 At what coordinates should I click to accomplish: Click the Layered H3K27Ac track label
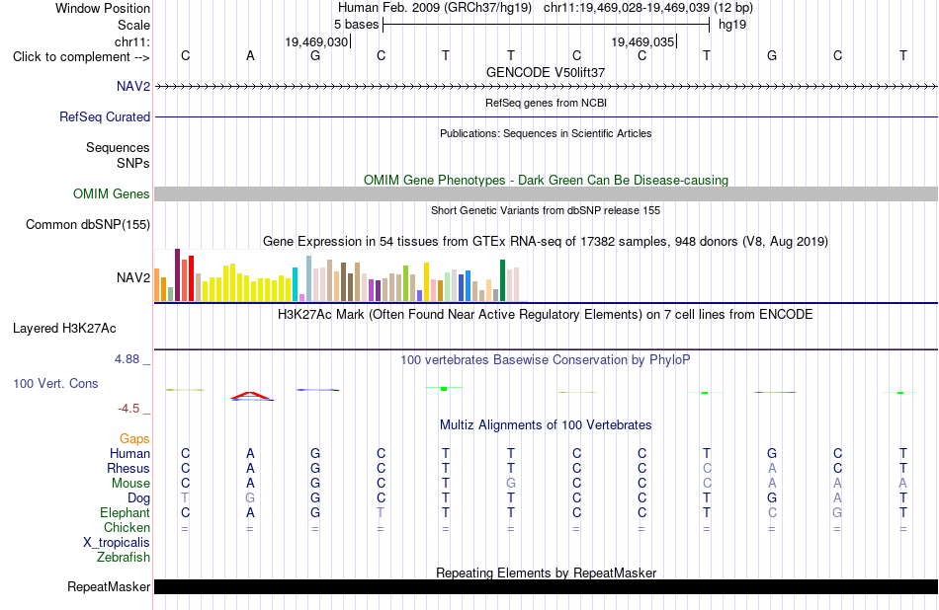(64, 329)
